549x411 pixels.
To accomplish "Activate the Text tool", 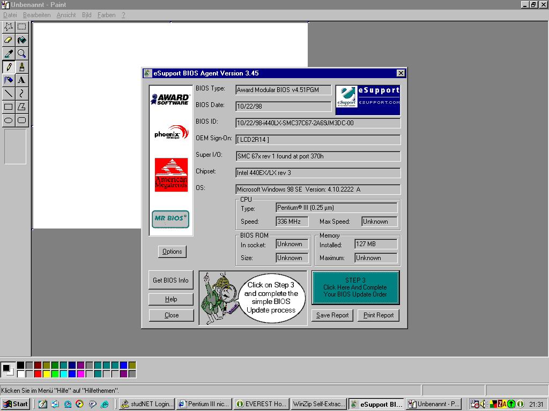I will click(x=21, y=80).
